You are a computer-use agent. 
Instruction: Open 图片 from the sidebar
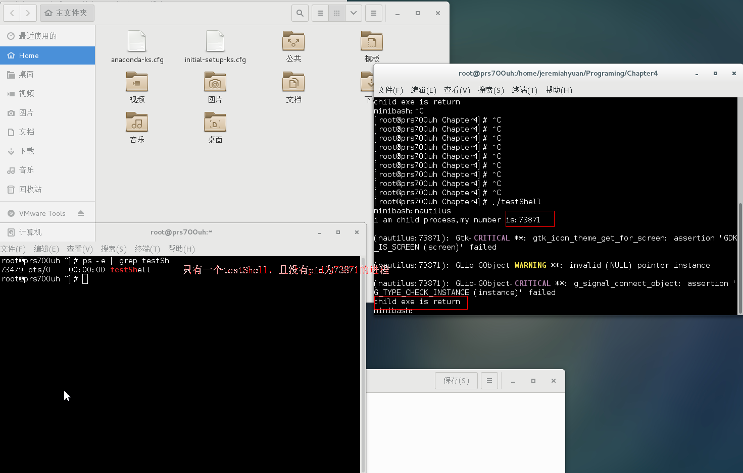(26, 112)
